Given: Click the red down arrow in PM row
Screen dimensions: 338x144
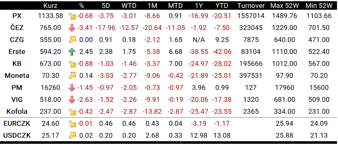Looking at the screenshot, I should (x=72, y=88).
